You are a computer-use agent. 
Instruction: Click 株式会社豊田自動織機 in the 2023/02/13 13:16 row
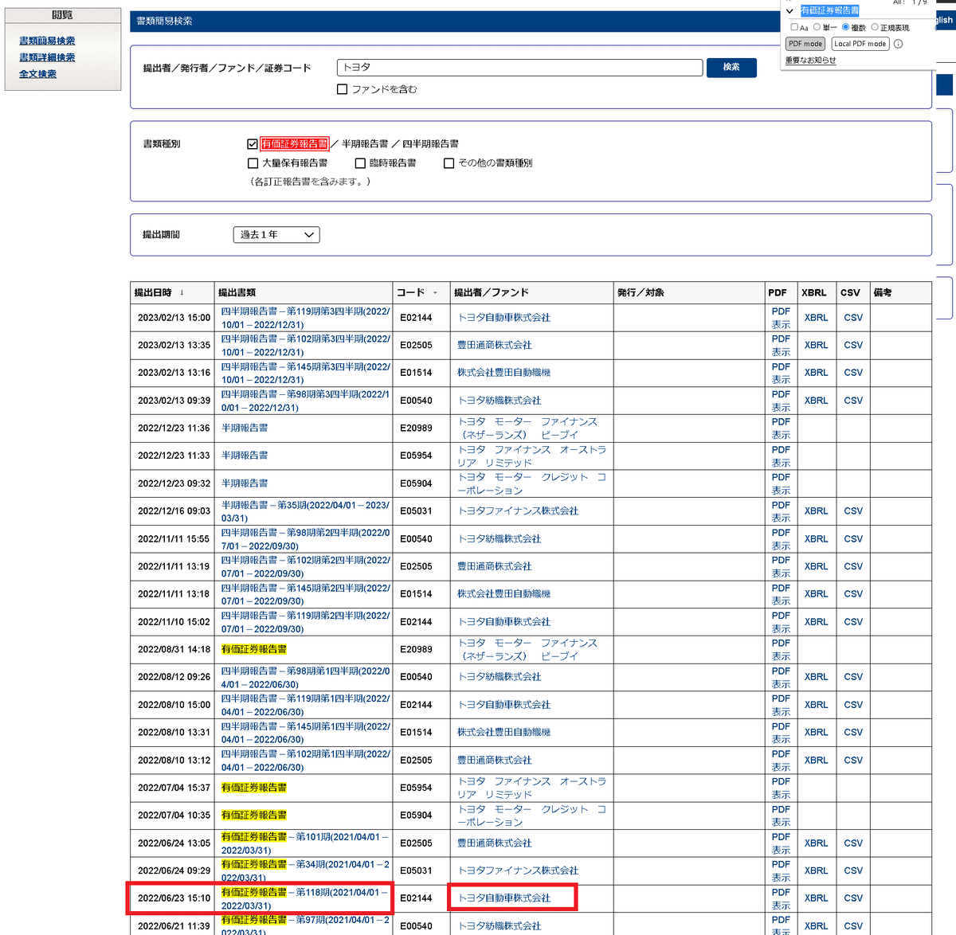503,373
